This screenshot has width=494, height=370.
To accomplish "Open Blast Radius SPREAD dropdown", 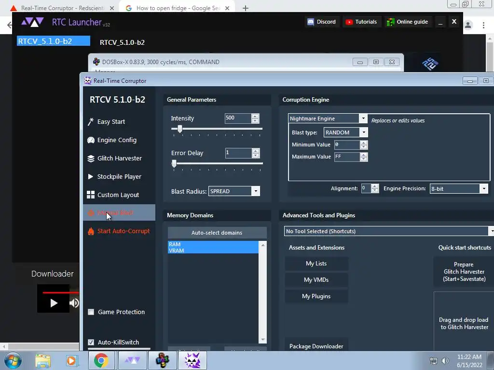I will point(256,191).
